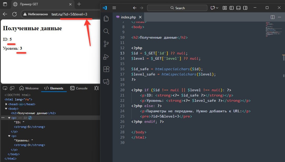Open the Copilot chat title bar button
This screenshot has width=285, height=162.
click(x=212, y=8)
